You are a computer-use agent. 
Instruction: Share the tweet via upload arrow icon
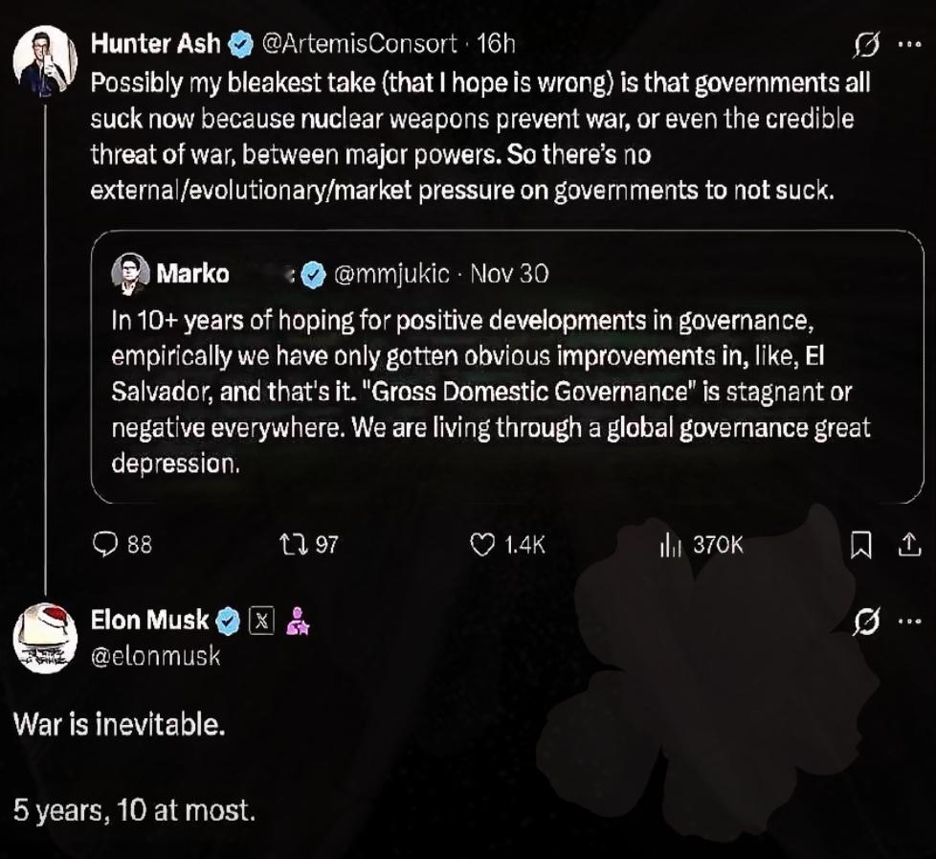pyautogui.click(x=904, y=545)
